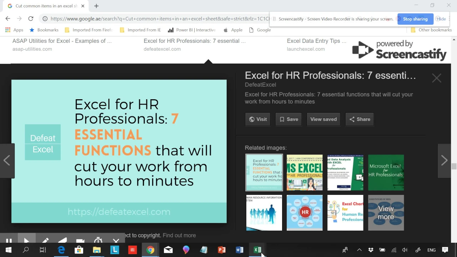Share the selected image
Viewport: 457px width, 257px height.
click(360, 119)
